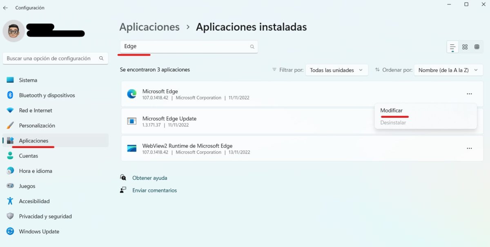The image size is (490, 247).
Task: Click the WebView2 Runtime app icon
Action: (x=131, y=149)
